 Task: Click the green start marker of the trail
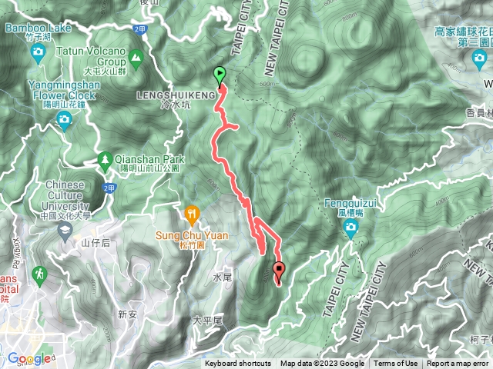(x=220, y=76)
